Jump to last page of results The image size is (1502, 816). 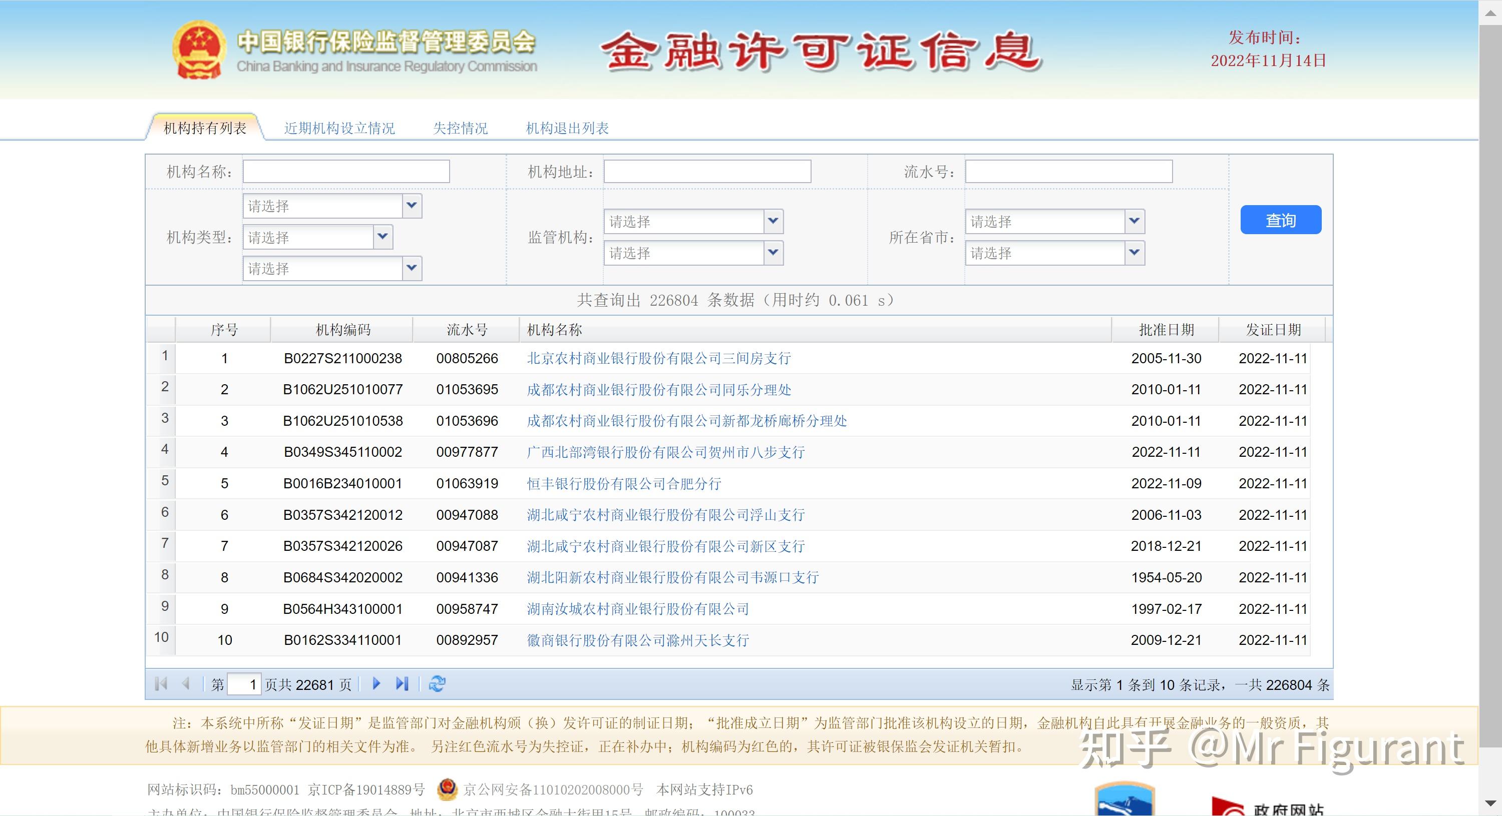[x=402, y=683]
